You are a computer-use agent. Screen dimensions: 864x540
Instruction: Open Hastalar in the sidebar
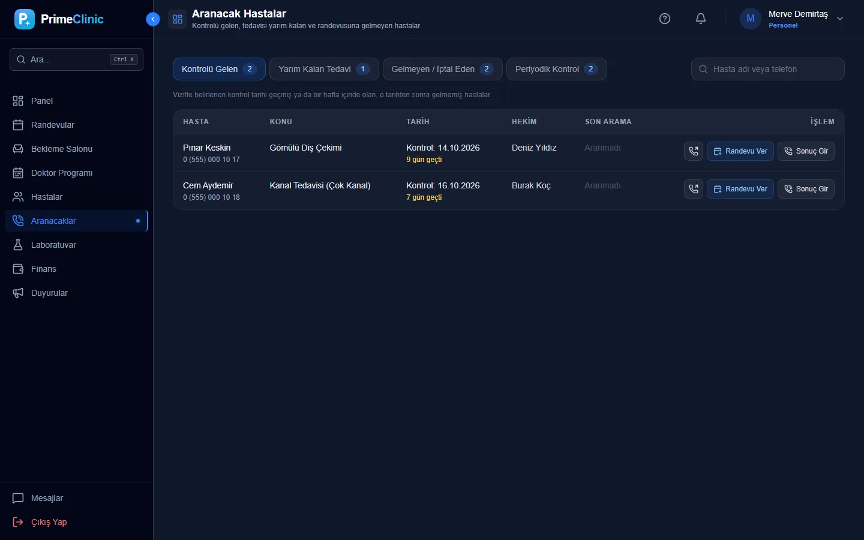pyautogui.click(x=76, y=197)
